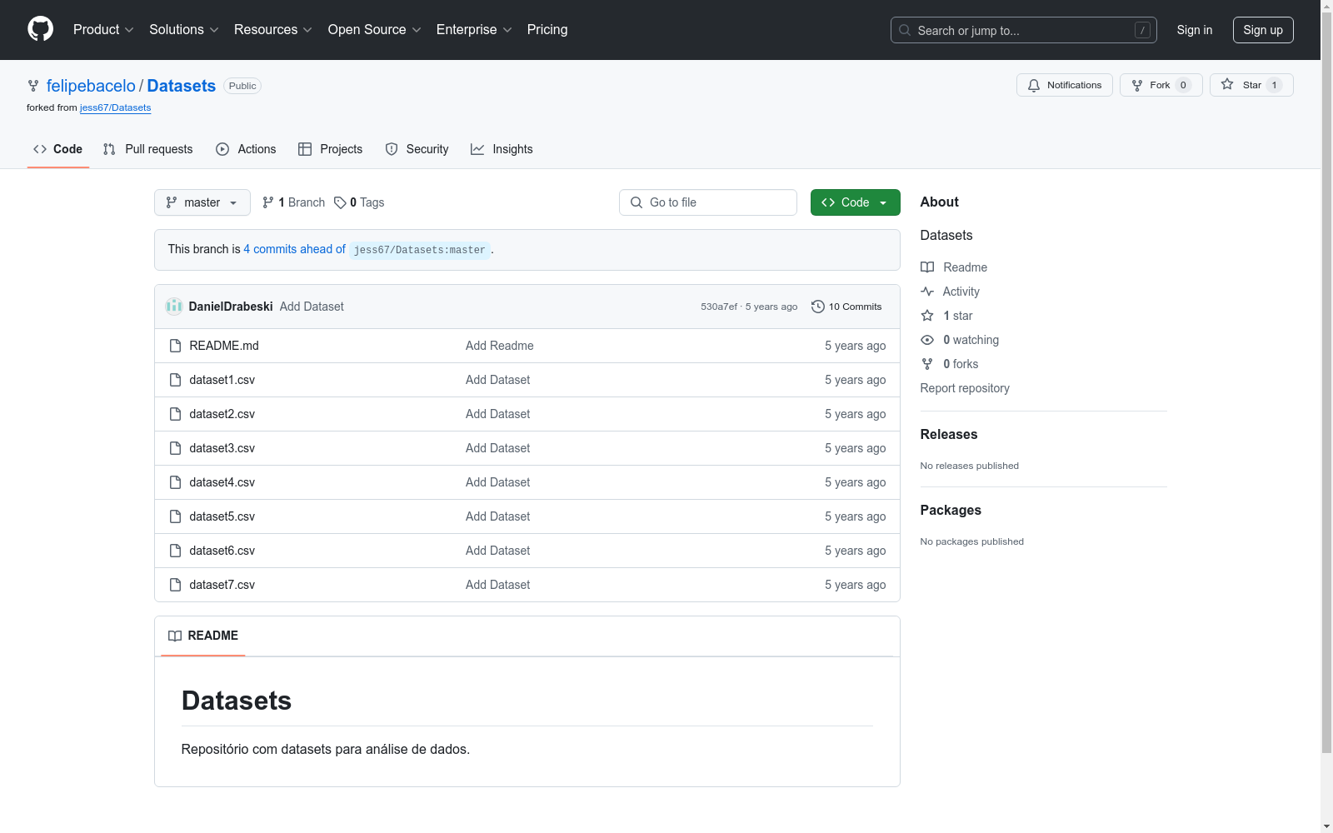The height and width of the screenshot is (833, 1333).
Task: Open the Datasets repository name link
Action: (182, 86)
